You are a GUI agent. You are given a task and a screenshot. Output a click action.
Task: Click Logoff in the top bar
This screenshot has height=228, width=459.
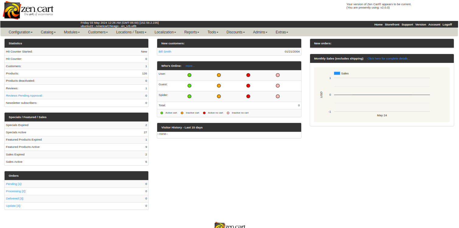click(x=447, y=25)
